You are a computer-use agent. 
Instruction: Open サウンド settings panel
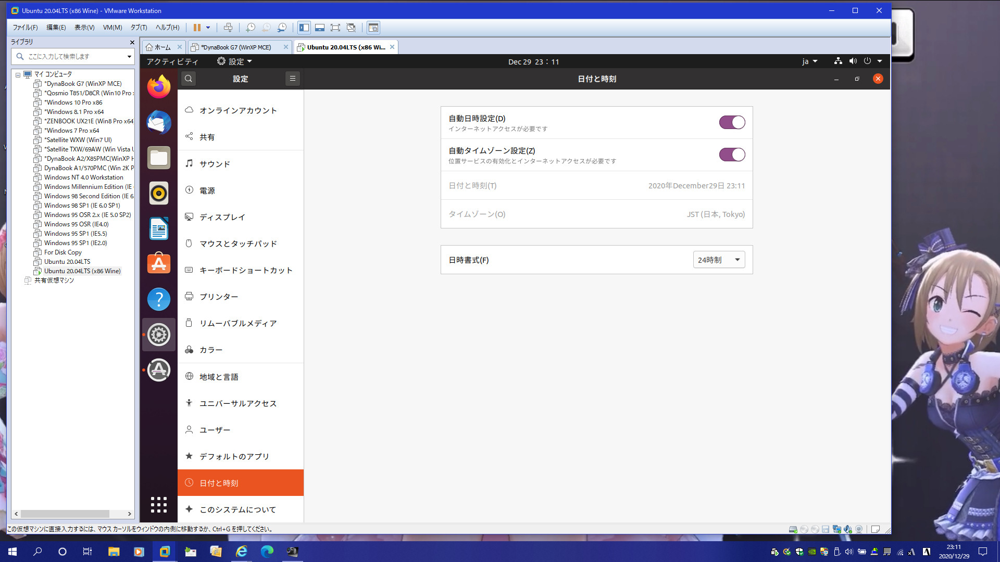coord(241,164)
